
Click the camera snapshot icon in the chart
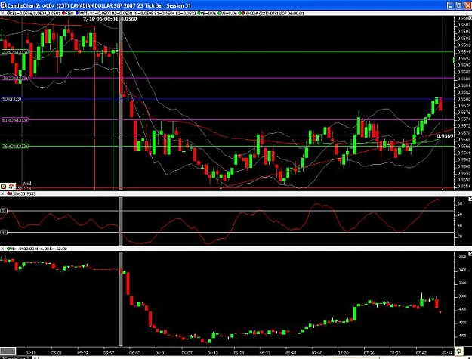[4, 187]
